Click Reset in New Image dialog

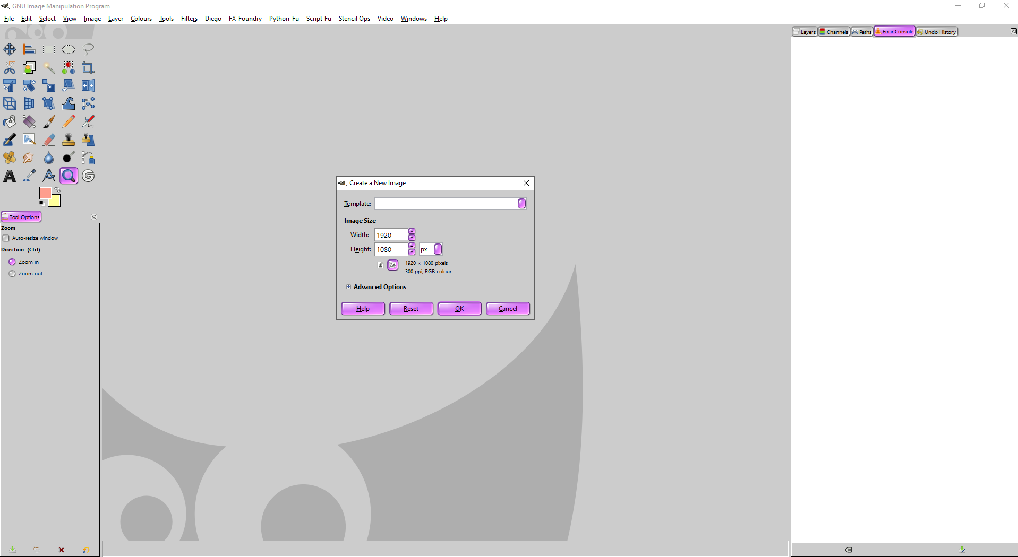pos(411,309)
